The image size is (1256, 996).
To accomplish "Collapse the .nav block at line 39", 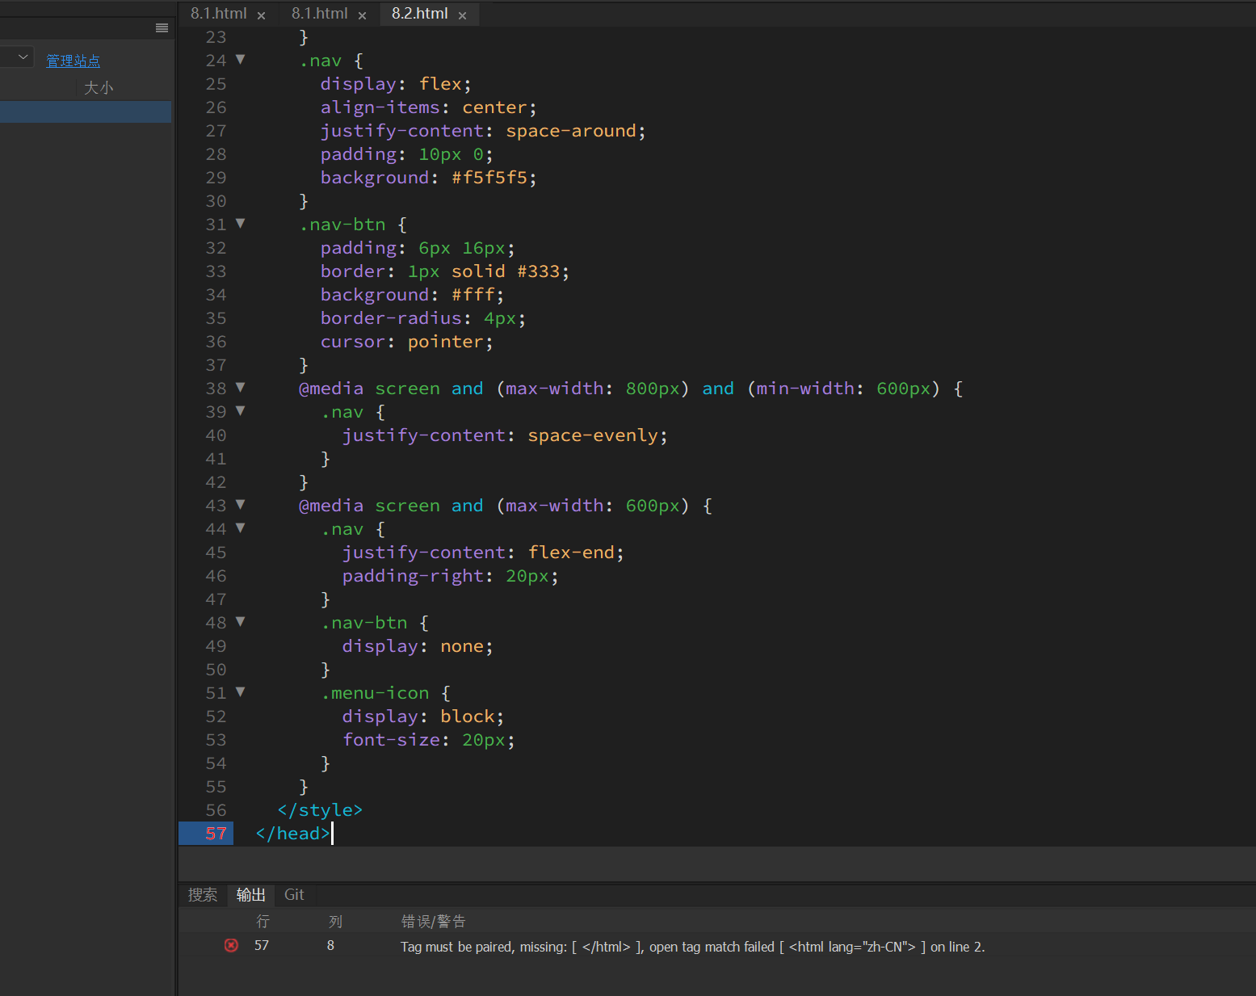I will pyautogui.click(x=240, y=411).
